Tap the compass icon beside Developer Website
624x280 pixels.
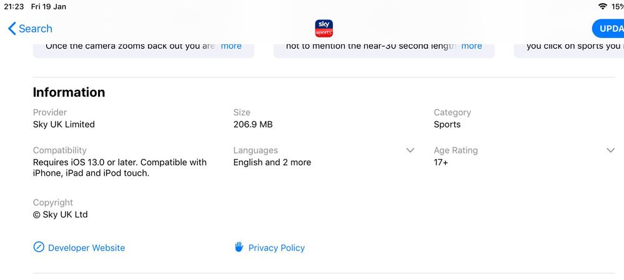click(39, 248)
